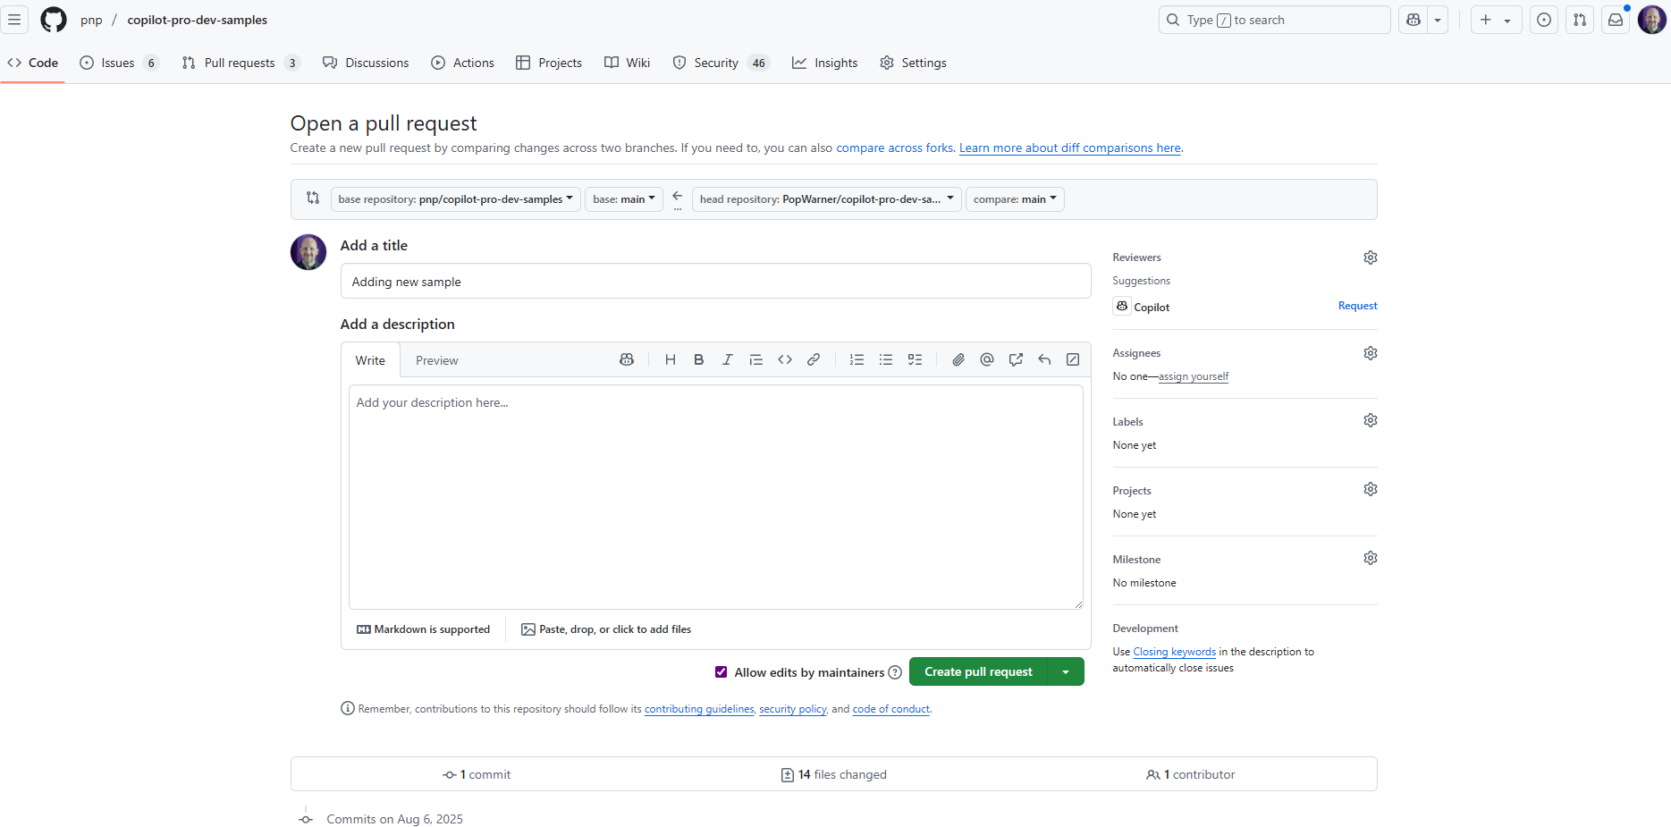The width and height of the screenshot is (1671, 827).
Task: Open Learn more about diff comparisons link
Action: [x=1070, y=148]
